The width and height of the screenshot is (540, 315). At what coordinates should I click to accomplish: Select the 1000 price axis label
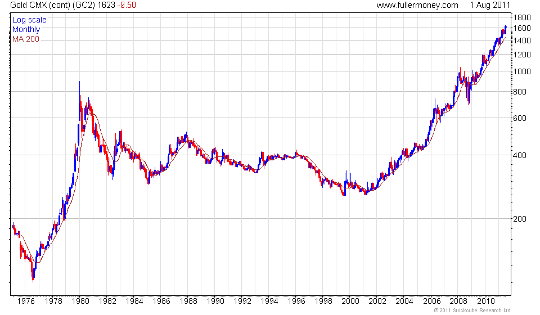point(522,71)
